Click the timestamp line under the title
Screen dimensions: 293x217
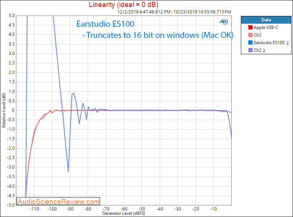(x=174, y=12)
